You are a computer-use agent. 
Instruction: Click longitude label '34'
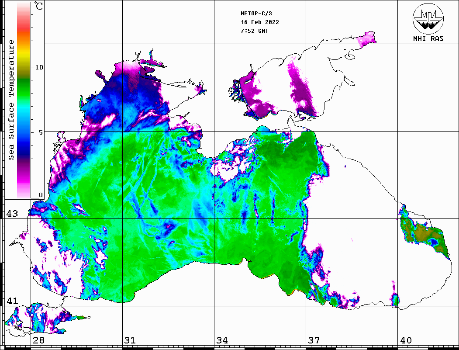coord(222,340)
